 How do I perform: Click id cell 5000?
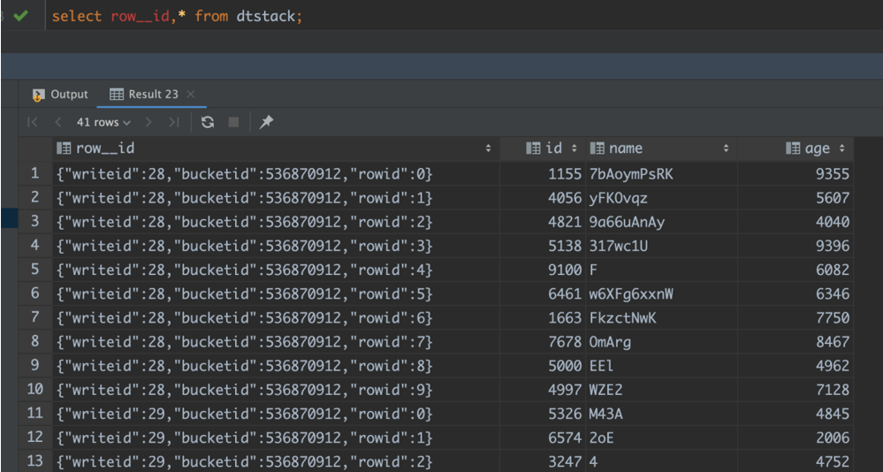pyautogui.click(x=543, y=366)
